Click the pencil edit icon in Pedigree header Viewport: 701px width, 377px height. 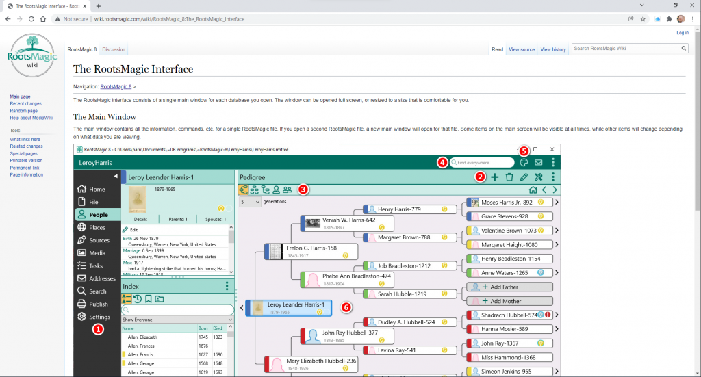[524, 177]
